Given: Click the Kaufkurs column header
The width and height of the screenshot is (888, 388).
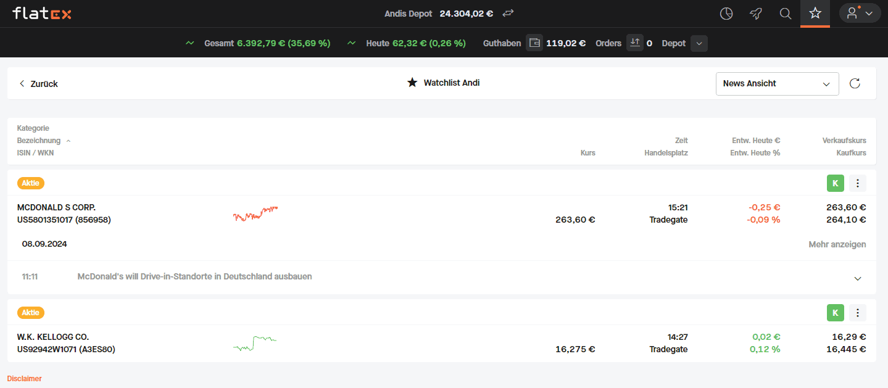Looking at the screenshot, I should pos(851,153).
